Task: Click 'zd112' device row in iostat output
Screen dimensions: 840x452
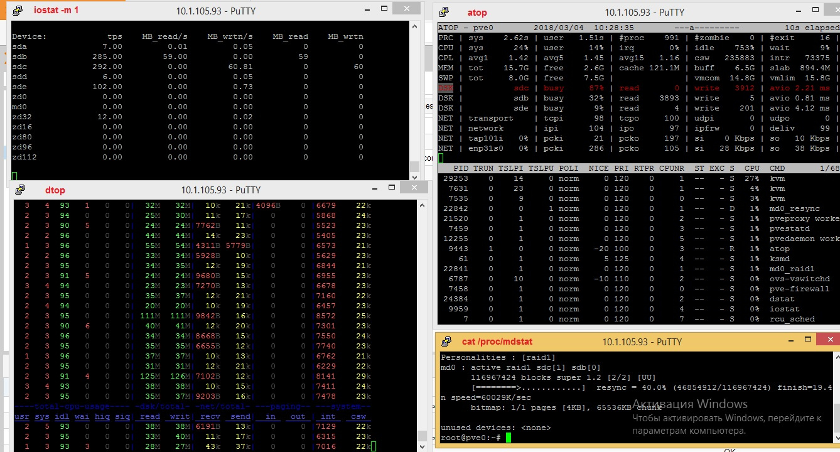Action: tap(188, 157)
